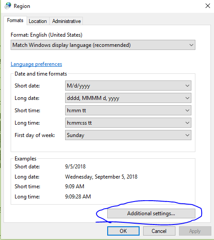
Task: Click the grayed-out Apply button
Action: click(195, 231)
